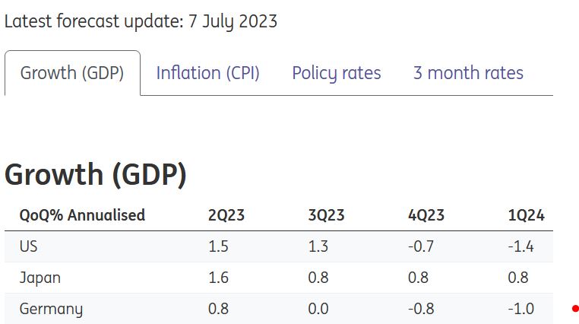579x324 pixels.
Task: Click the Growth (GDP) section heading
Action: coord(96,174)
